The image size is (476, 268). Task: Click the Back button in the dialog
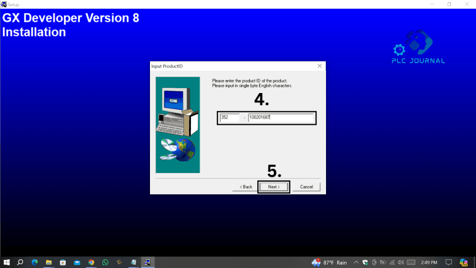coord(244,187)
